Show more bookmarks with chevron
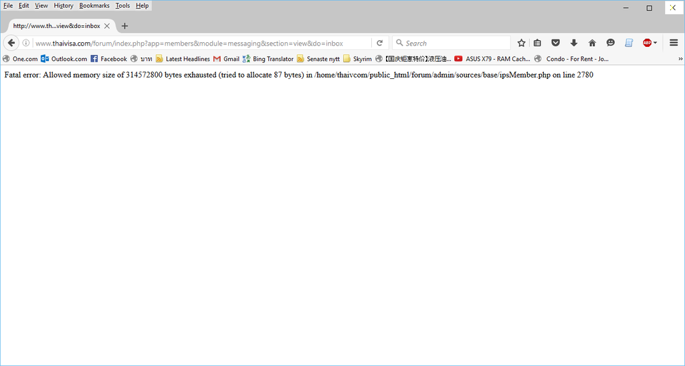This screenshot has width=685, height=366. coord(680,58)
